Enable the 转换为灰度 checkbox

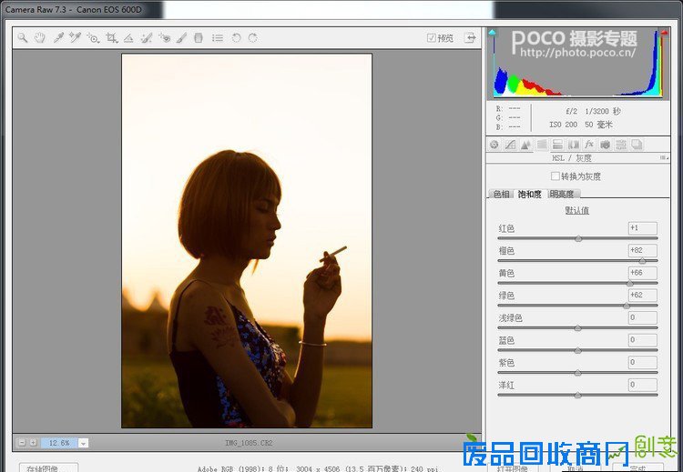click(x=556, y=176)
